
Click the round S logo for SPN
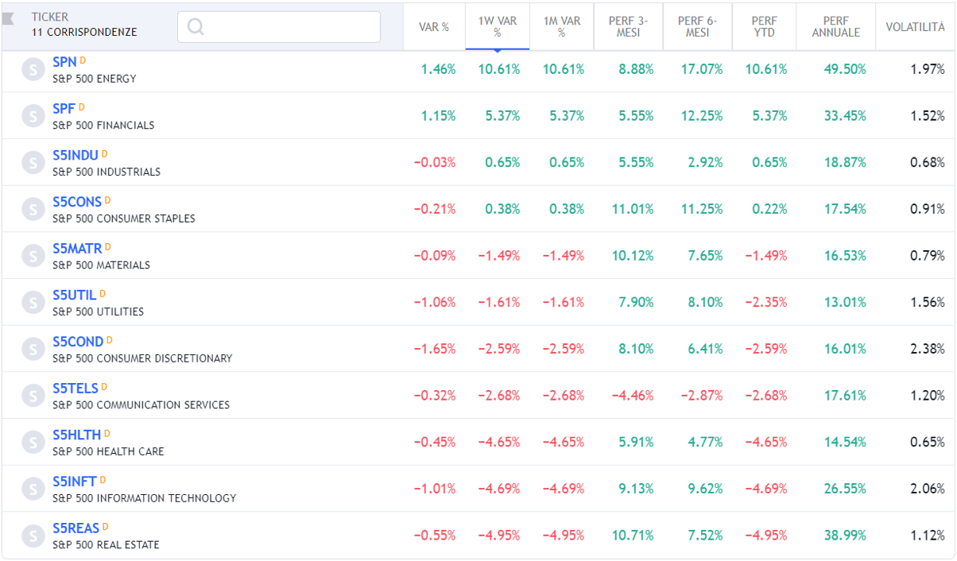[33, 70]
